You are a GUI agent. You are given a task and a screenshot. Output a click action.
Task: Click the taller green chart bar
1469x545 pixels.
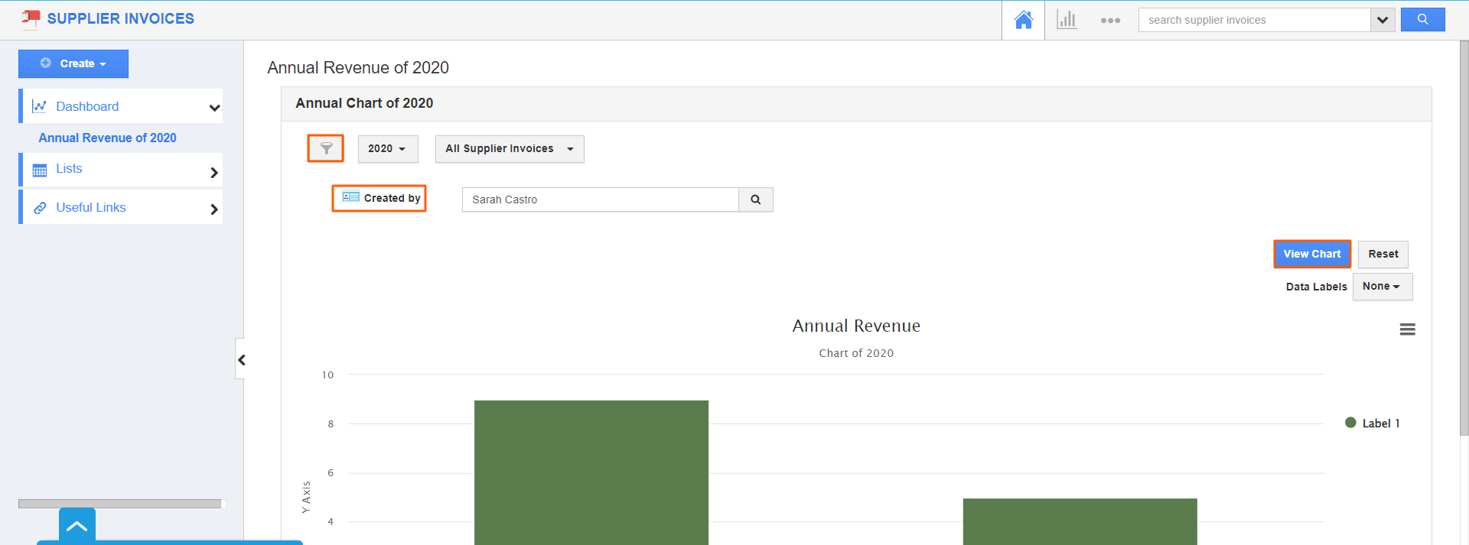pyautogui.click(x=591, y=472)
